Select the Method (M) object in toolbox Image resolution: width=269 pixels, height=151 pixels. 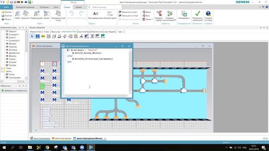[37, 36]
